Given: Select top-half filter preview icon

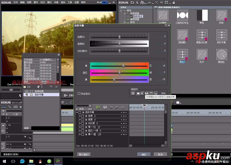Looking at the screenshot, I should [151, 93].
